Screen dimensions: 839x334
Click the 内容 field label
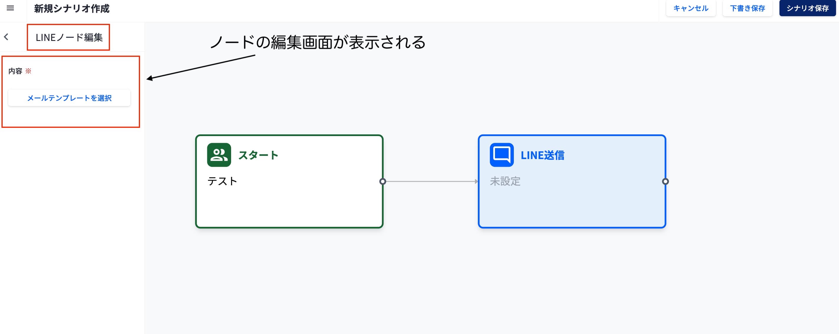(x=15, y=71)
